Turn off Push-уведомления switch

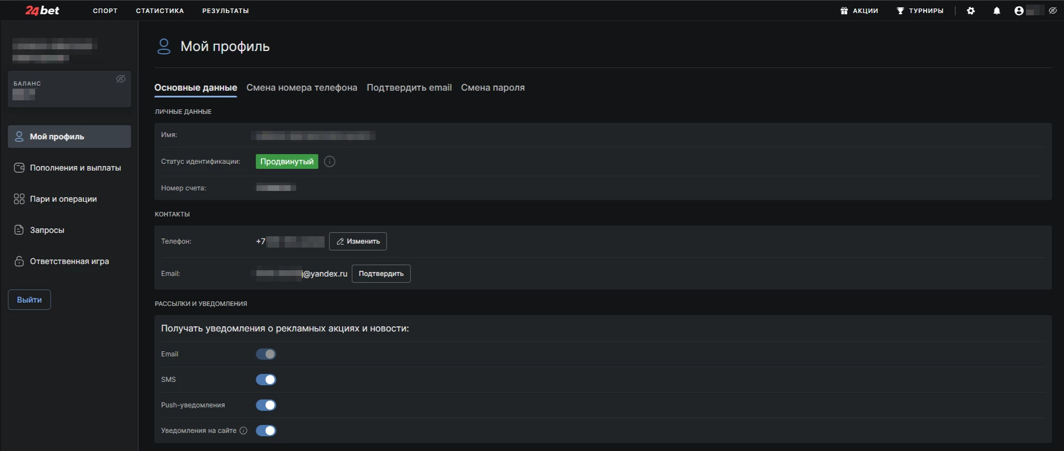(x=266, y=405)
